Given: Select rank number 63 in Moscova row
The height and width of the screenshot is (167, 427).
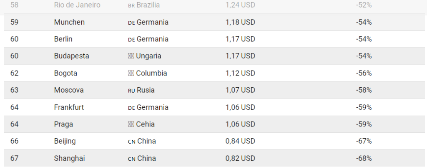Looking at the screenshot, I should point(15,90).
